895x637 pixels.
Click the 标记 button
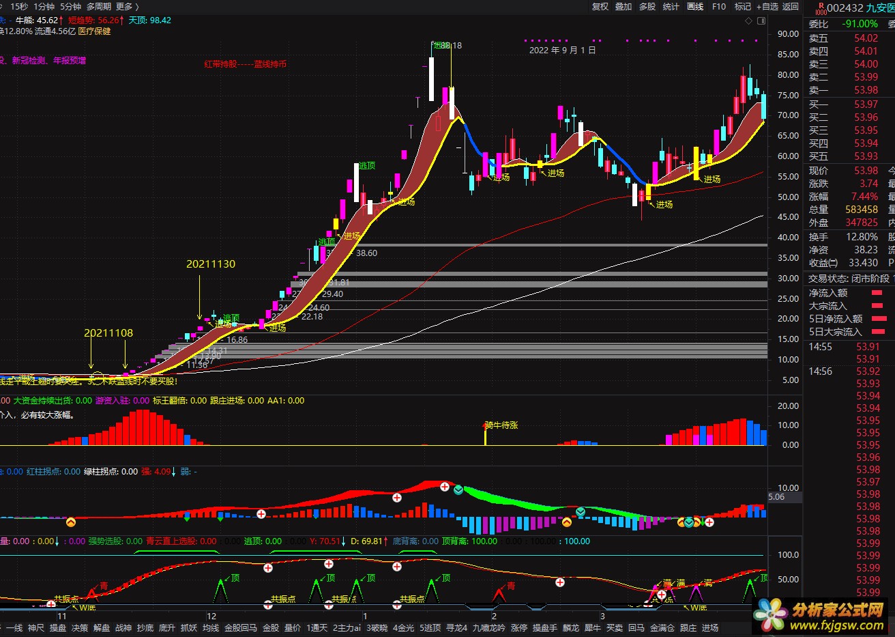(x=743, y=6)
